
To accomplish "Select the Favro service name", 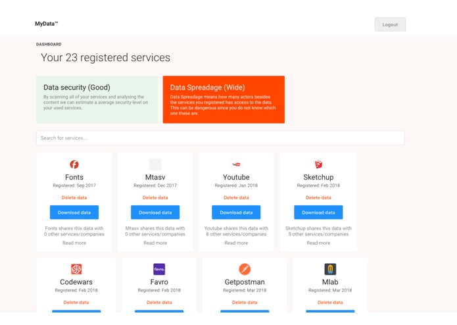I will pos(159,282).
